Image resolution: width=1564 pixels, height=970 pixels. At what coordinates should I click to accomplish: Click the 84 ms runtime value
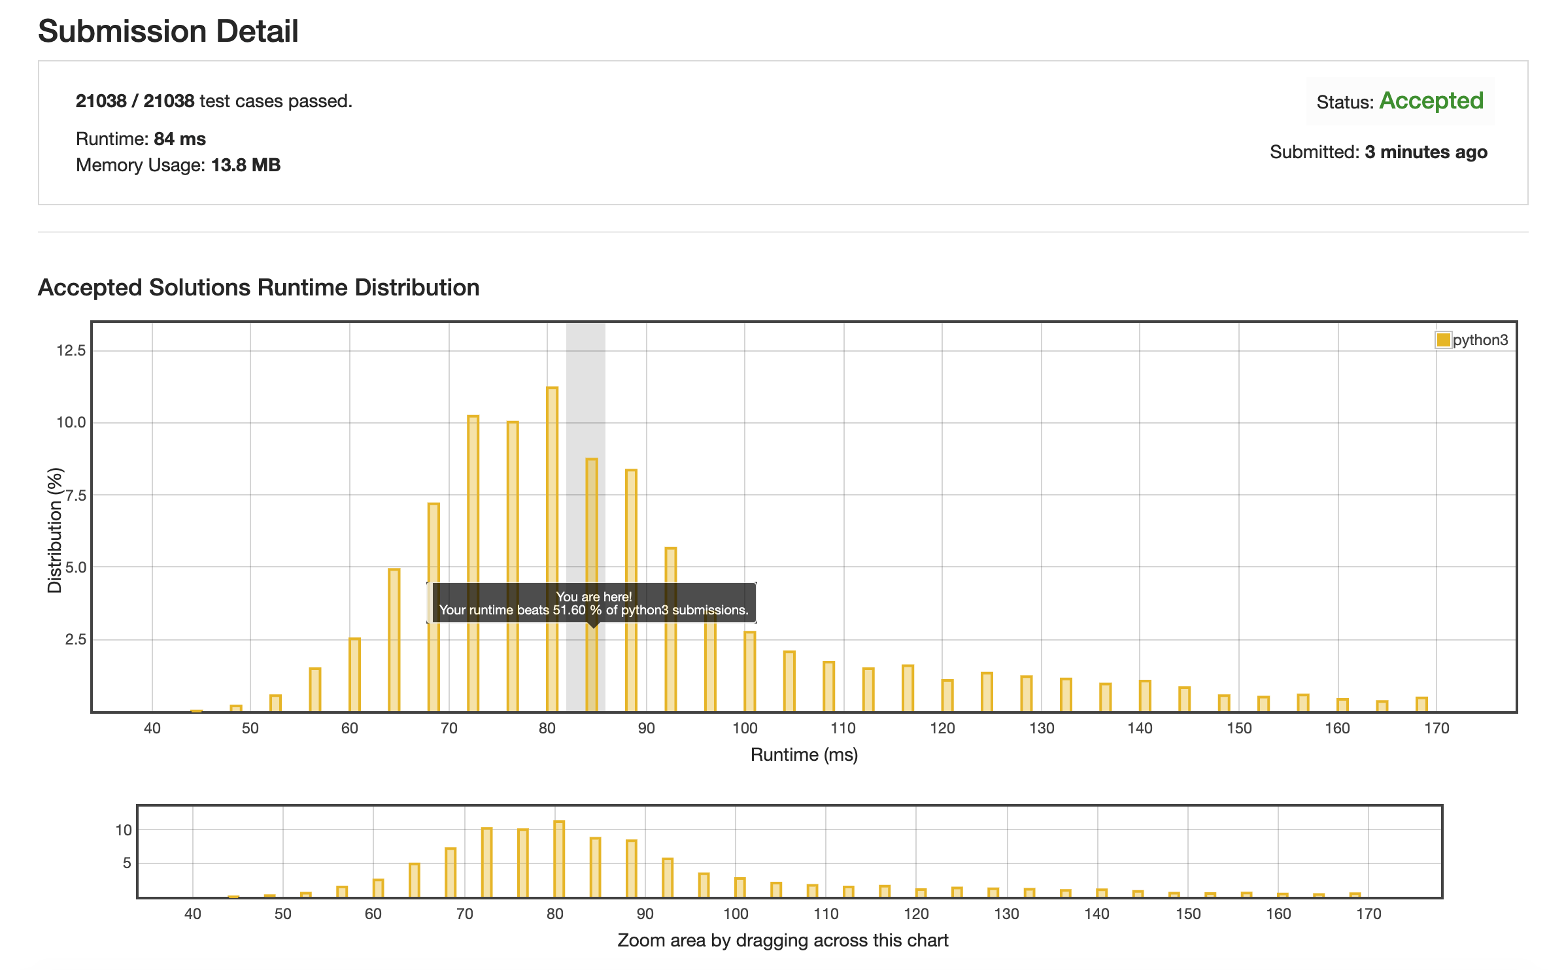coord(180,139)
